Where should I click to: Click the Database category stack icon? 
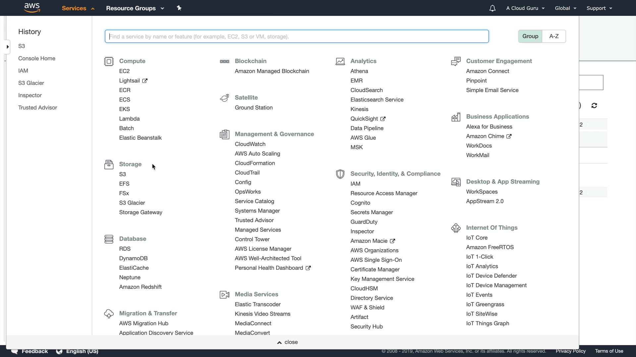(x=109, y=239)
